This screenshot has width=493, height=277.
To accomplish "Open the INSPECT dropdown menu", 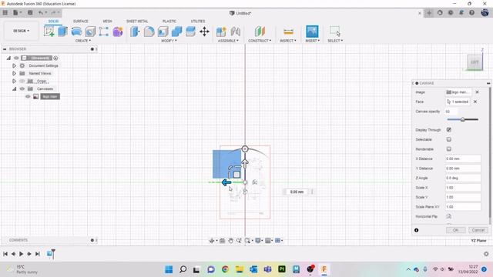I will [x=288, y=41].
